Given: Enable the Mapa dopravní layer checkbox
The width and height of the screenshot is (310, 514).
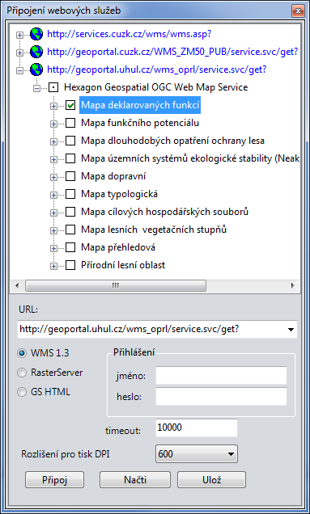Looking at the screenshot, I should pyautogui.click(x=70, y=176).
